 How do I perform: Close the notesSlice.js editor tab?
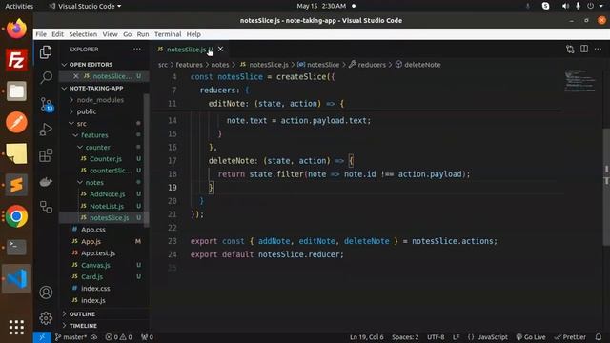click(220, 49)
